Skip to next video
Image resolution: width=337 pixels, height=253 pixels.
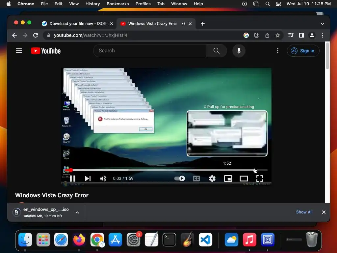(x=88, y=178)
